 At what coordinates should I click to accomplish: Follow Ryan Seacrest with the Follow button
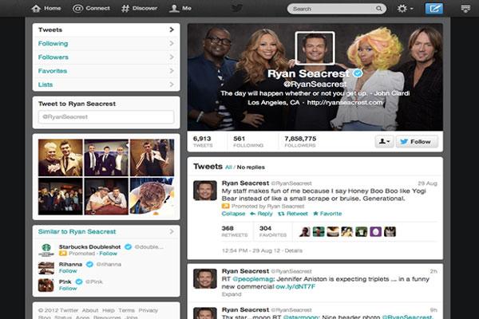[x=414, y=141]
